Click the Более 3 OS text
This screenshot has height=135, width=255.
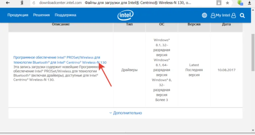point(161,100)
